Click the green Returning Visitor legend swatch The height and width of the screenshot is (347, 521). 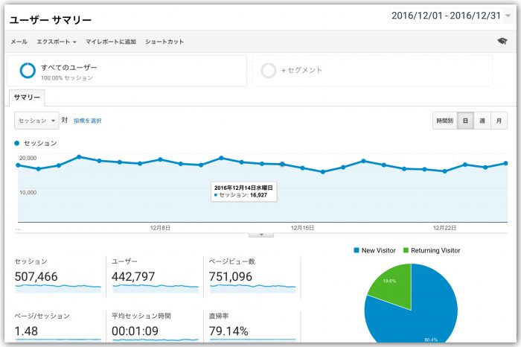click(x=406, y=251)
